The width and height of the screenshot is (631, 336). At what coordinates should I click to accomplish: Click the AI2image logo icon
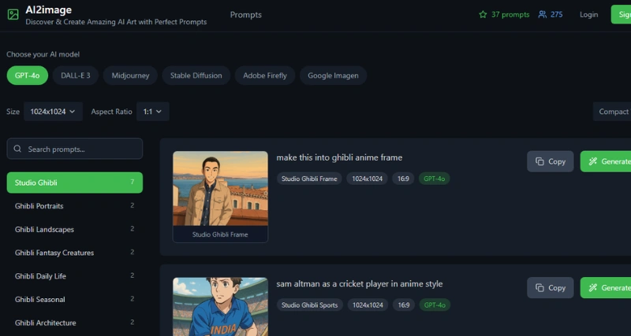[13, 15]
